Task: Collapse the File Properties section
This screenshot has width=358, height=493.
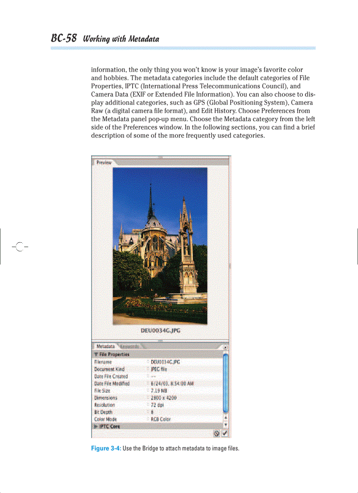Action: [x=97, y=355]
